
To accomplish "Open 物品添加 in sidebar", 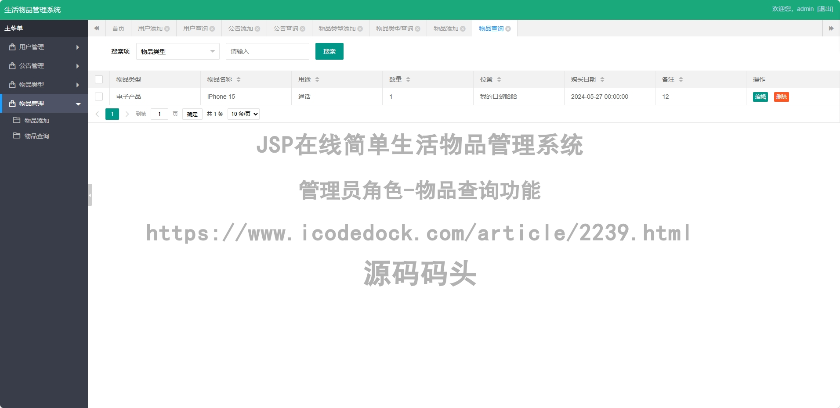I will [x=37, y=121].
